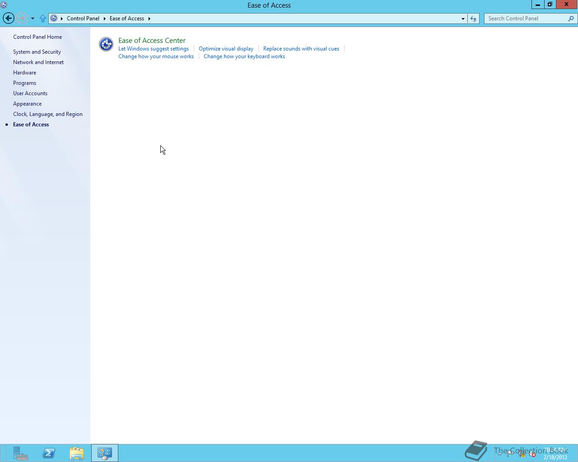Expand chevron after Ease of Access breadcrumb
578x462 pixels.
(149, 18)
